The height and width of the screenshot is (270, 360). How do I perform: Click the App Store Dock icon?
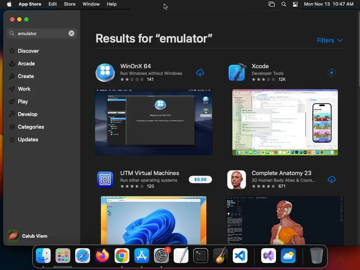[142, 256]
